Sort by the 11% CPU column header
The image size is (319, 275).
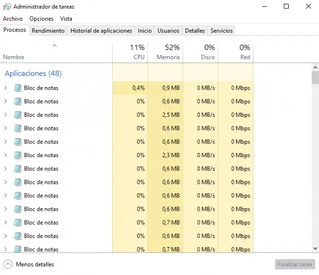tap(130, 53)
